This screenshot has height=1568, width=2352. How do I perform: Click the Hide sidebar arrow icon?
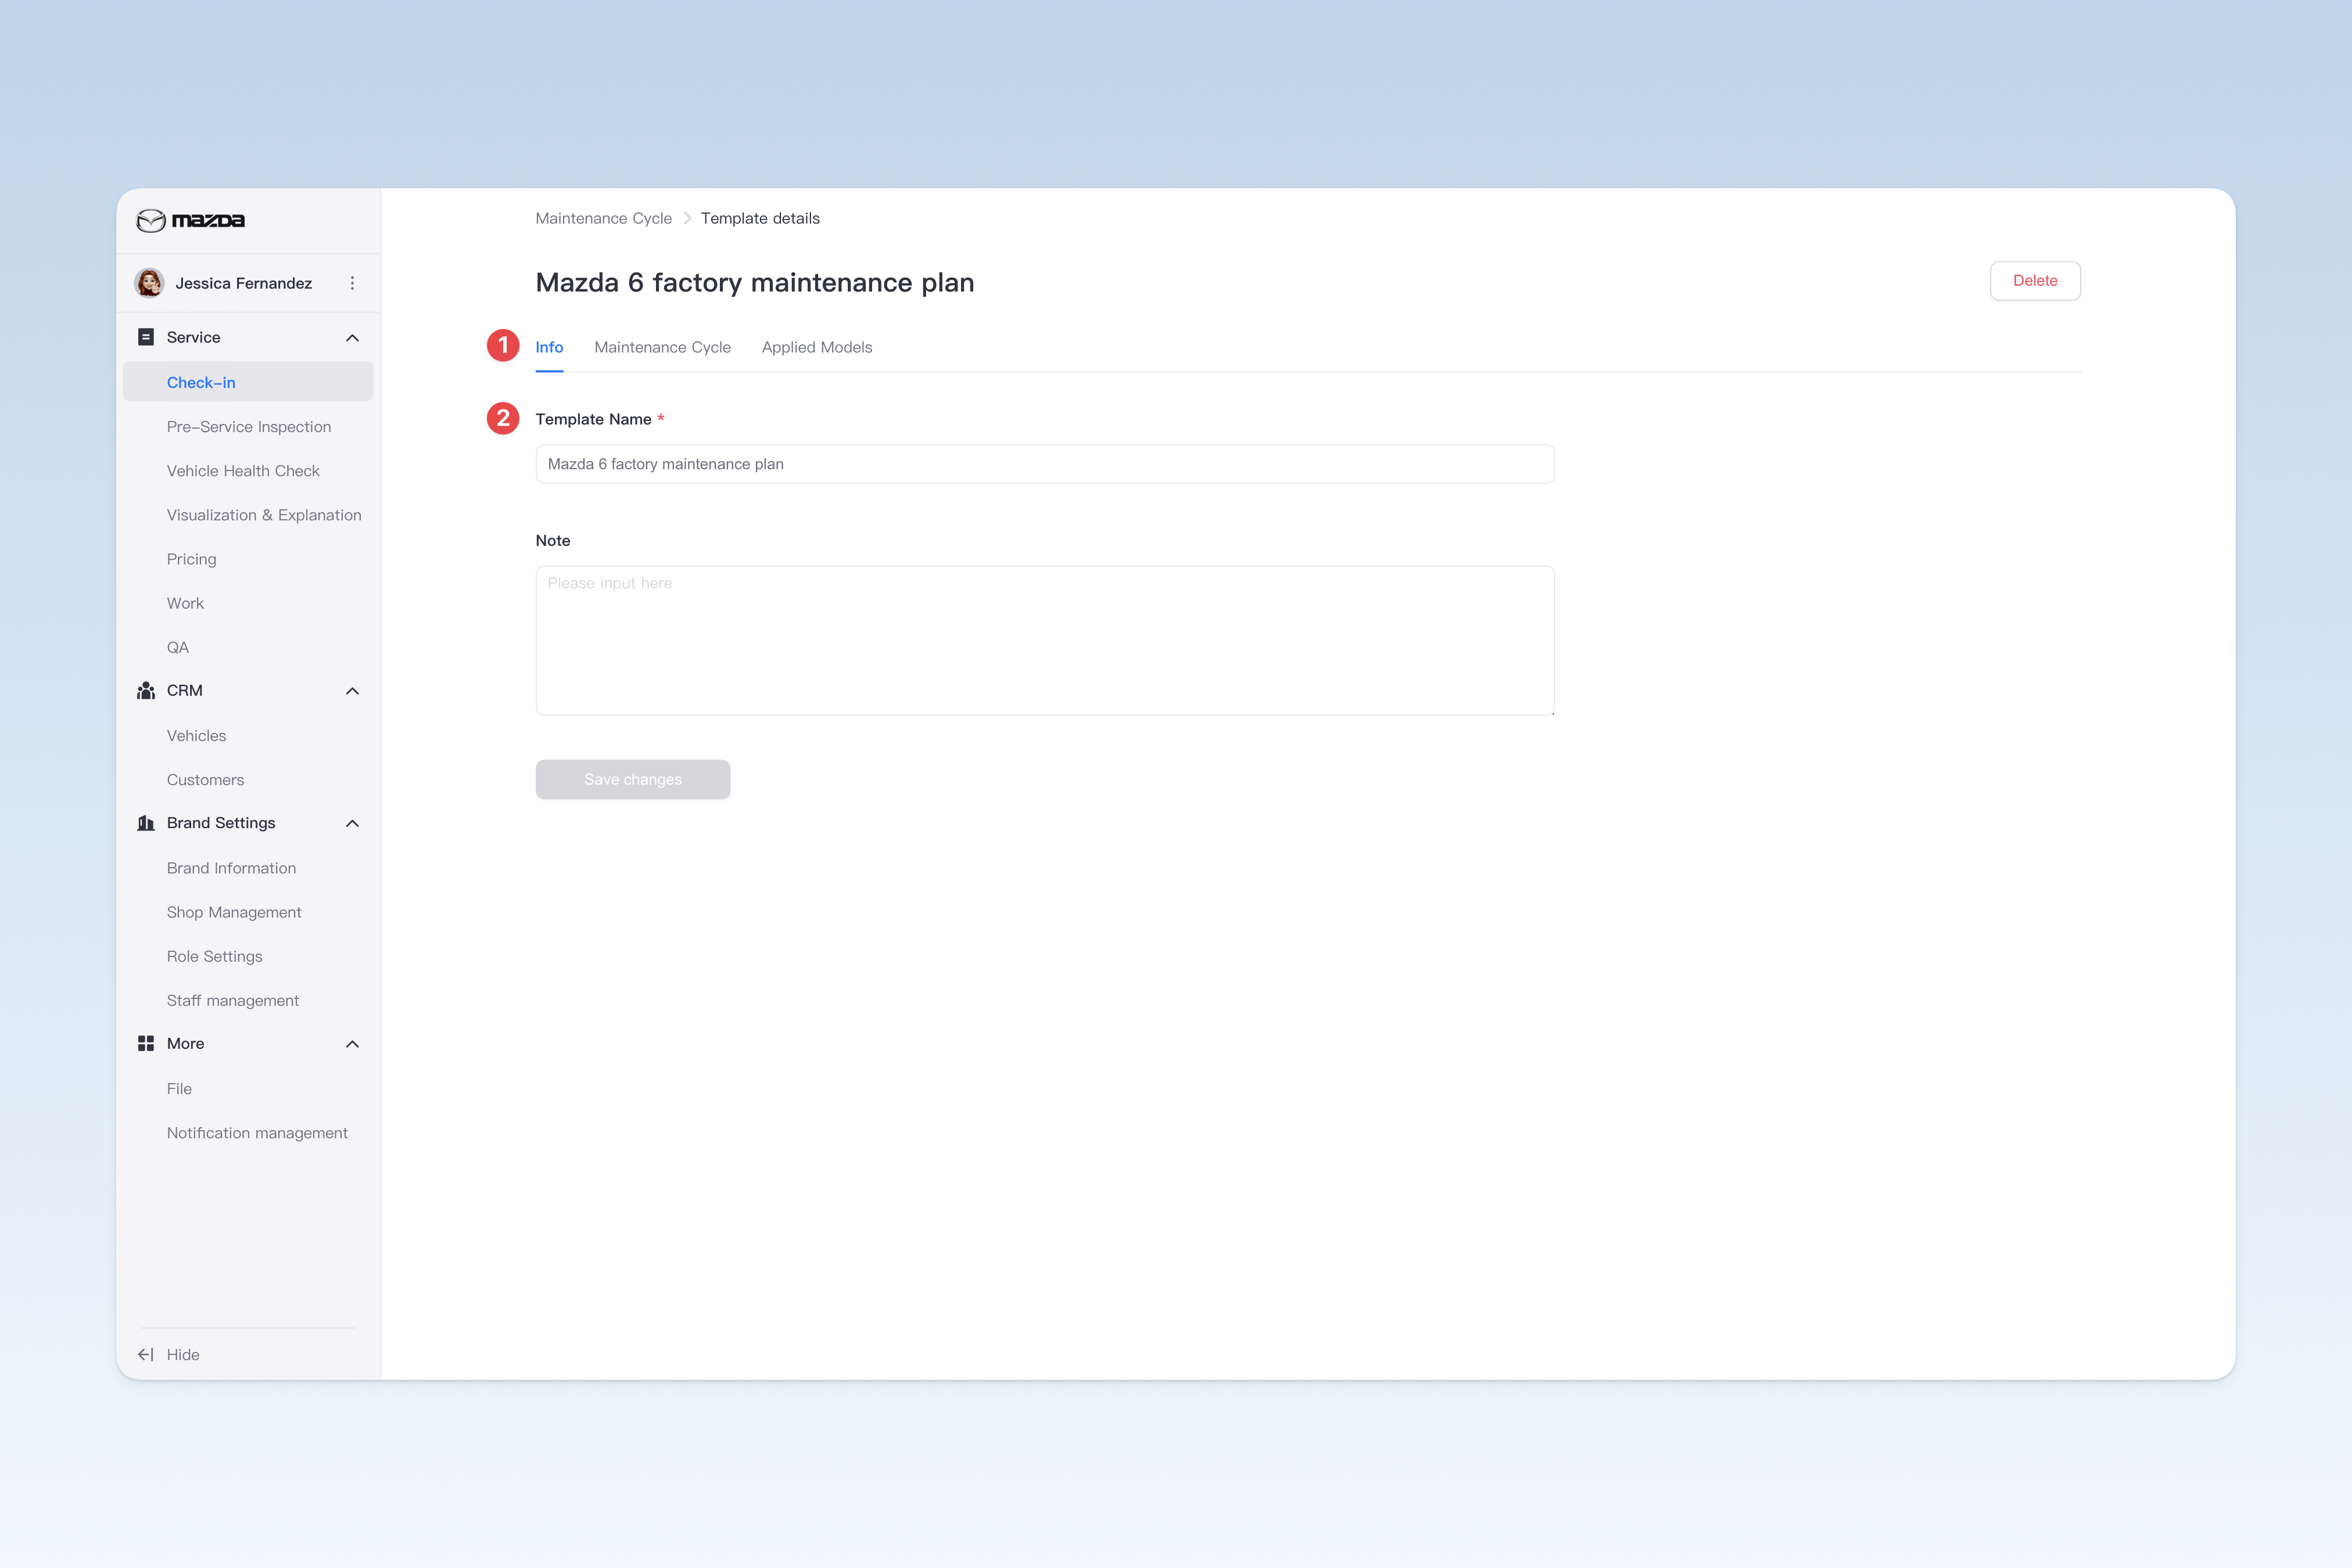tap(146, 1354)
